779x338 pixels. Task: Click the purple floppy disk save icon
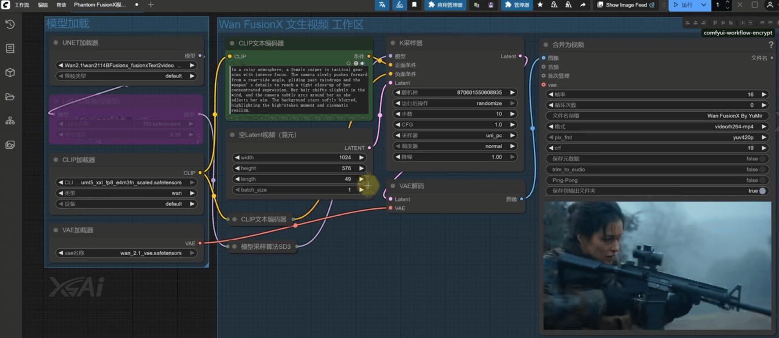(x=491, y=5)
